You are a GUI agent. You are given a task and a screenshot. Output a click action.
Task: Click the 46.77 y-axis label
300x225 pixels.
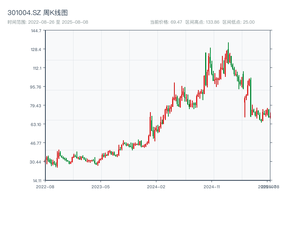(x=36, y=143)
